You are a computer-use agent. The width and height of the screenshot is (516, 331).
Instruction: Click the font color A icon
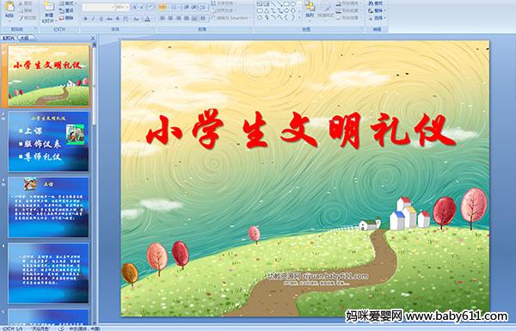pos(147,19)
